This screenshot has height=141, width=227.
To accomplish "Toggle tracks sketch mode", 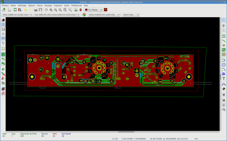I will click(x=3, y=79).
